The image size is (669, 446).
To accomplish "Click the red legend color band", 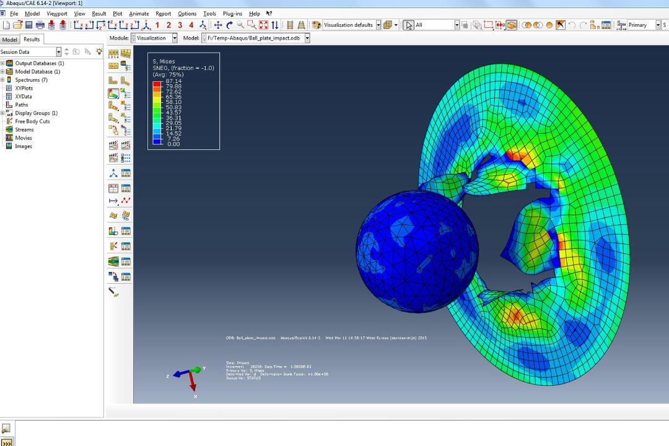I will click(157, 84).
